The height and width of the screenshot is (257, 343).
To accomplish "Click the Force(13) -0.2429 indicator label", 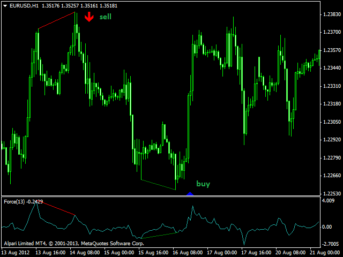I will pos(24,202).
